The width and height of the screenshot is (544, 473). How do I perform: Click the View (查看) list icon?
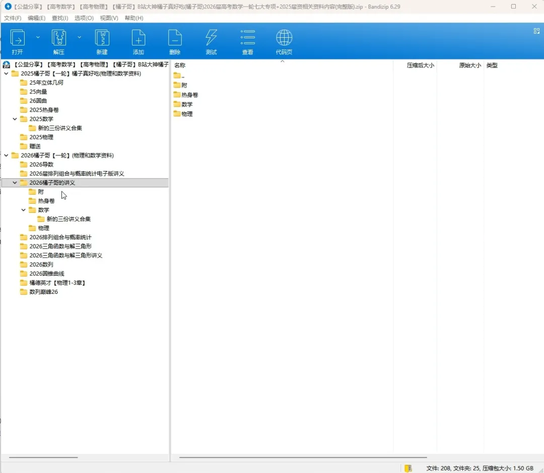[x=248, y=42]
